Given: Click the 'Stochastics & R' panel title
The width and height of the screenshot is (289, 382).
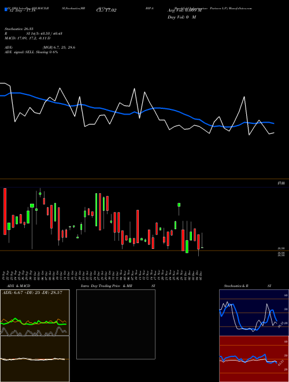Looking at the screenshot, I should (x=236, y=286).
